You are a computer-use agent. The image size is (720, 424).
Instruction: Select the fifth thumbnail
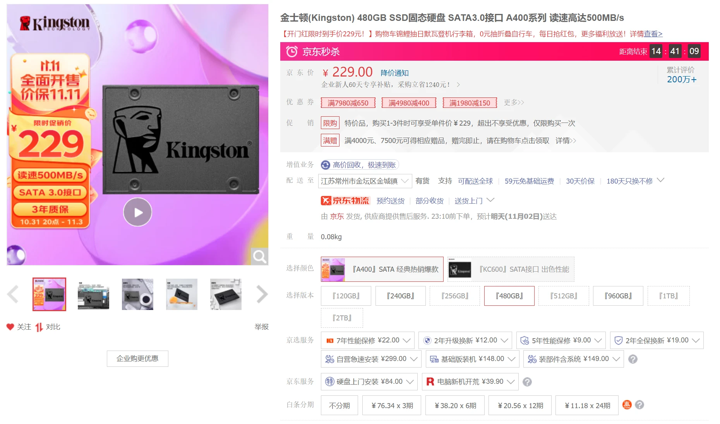226,294
